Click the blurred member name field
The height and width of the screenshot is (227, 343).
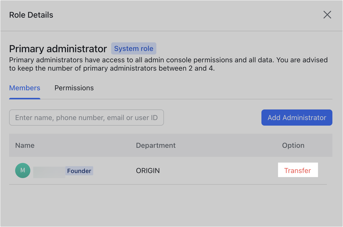click(x=49, y=170)
